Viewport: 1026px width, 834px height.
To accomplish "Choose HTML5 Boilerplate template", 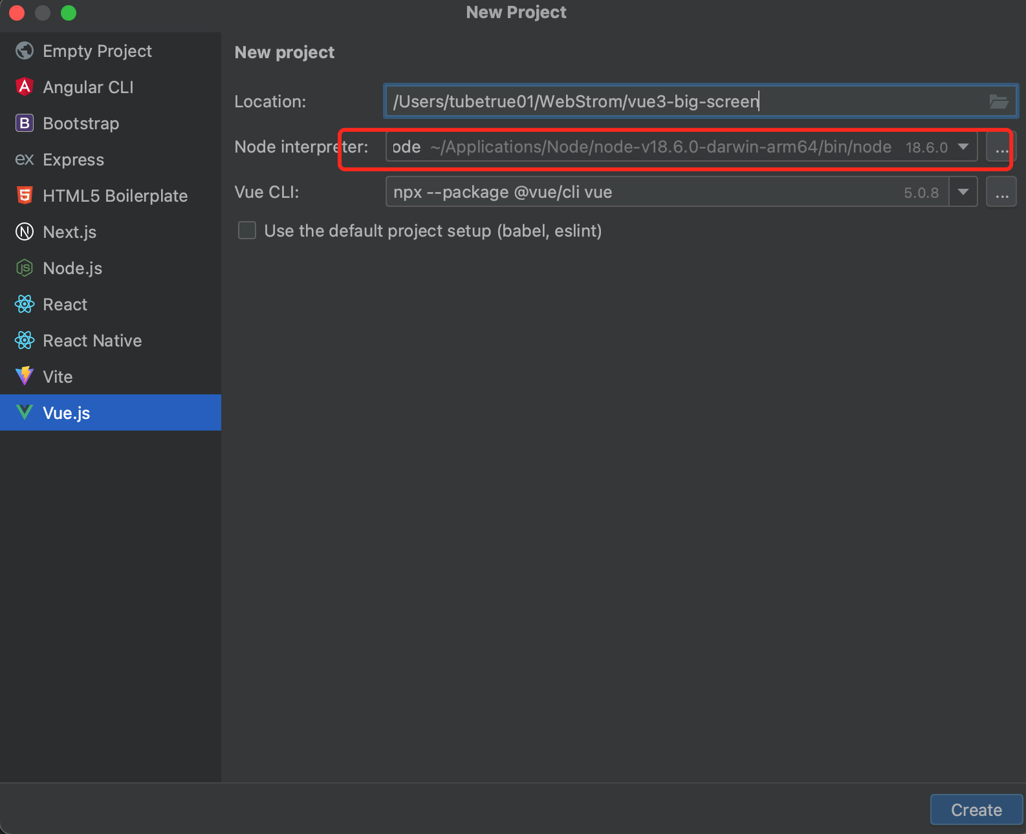I will pyautogui.click(x=111, y=195).
